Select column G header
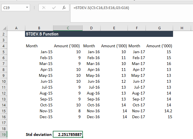This screenshot has width=193, height=139. [159, 28]
